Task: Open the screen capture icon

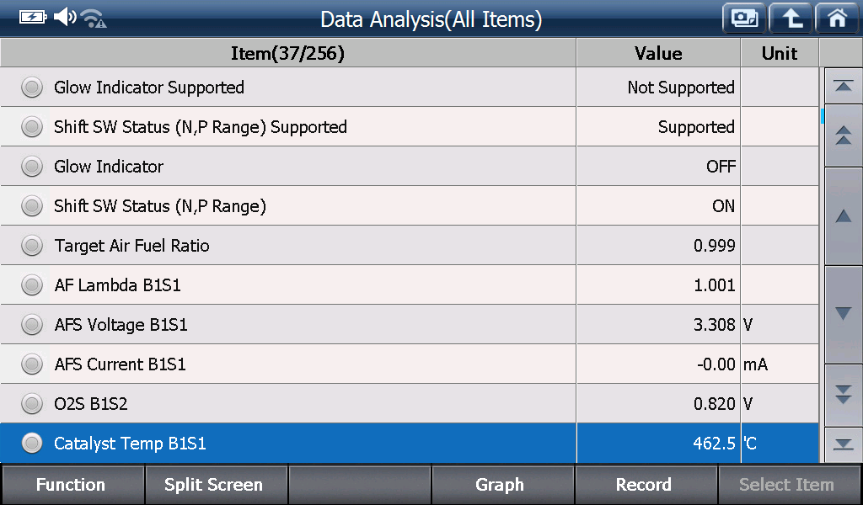Action: click(x=744, y=19)
